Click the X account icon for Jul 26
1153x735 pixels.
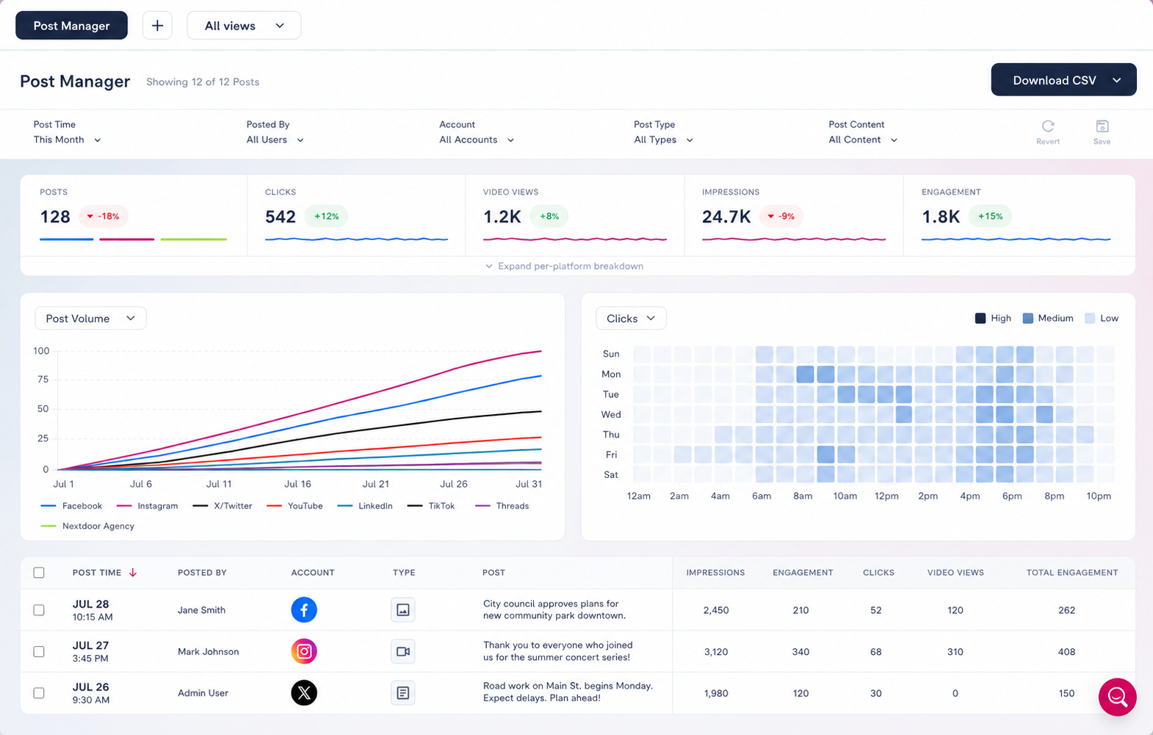[304, 692]
